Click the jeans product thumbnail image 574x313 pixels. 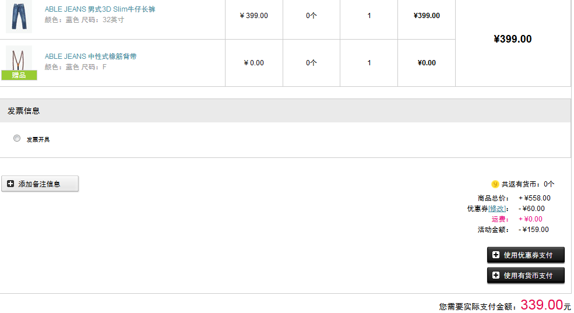(x=19, y=16)
